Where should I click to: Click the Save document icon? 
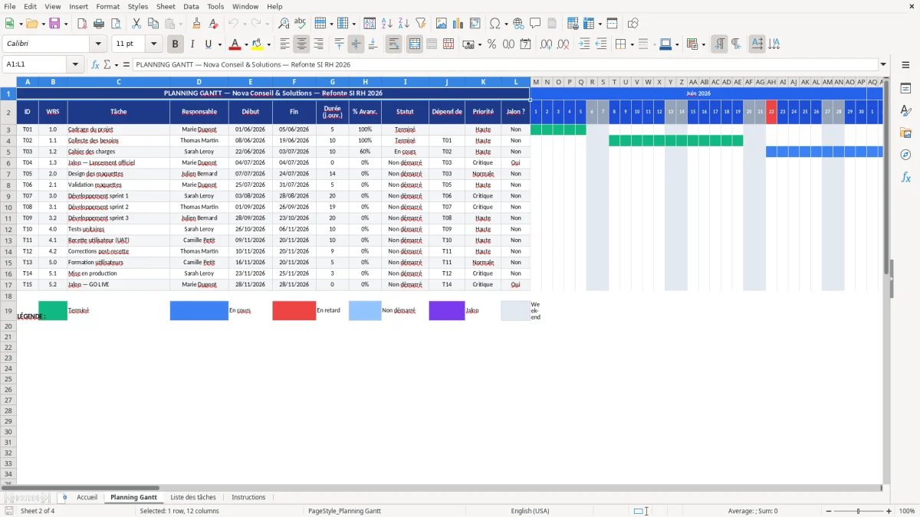[54, 24]
